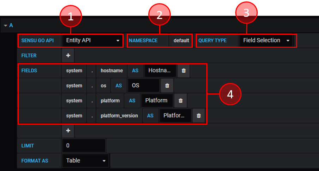
Task: Remove the platform_version field via trash icon
Action: (x=199, y=116)
